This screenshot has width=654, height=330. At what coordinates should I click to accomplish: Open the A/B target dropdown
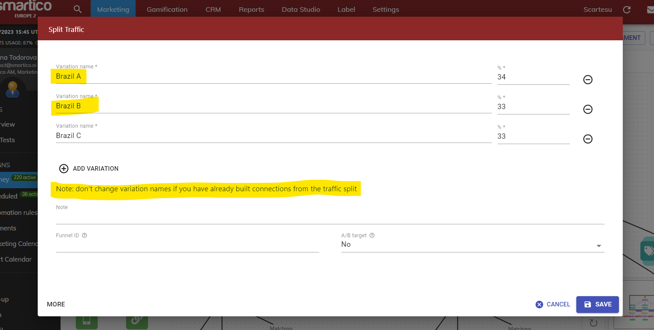pos(472,245)
